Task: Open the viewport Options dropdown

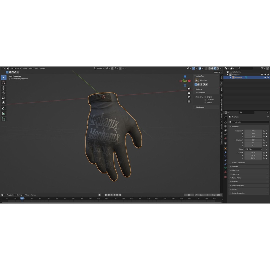Action: 218,72
